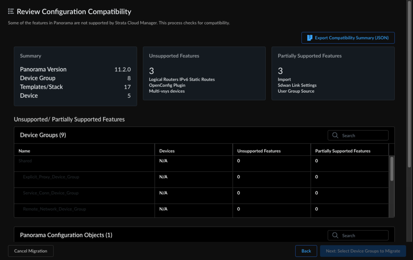Click the magnifier icon in Device Groups search

335,135
